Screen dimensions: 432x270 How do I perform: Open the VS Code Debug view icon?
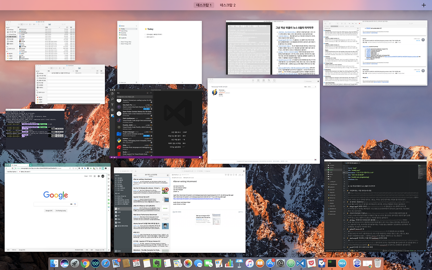pos(112,110)
